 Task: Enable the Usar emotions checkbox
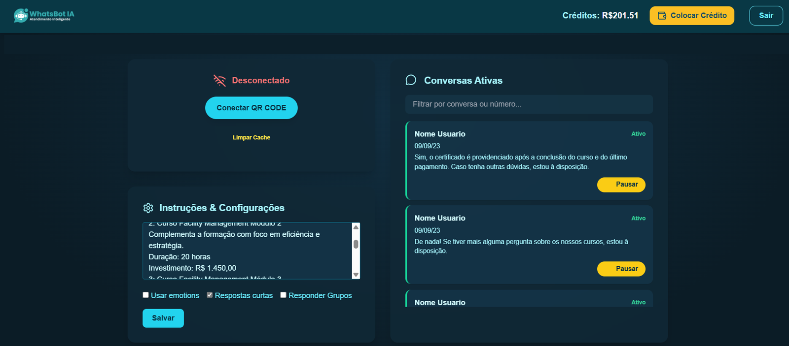145,295
